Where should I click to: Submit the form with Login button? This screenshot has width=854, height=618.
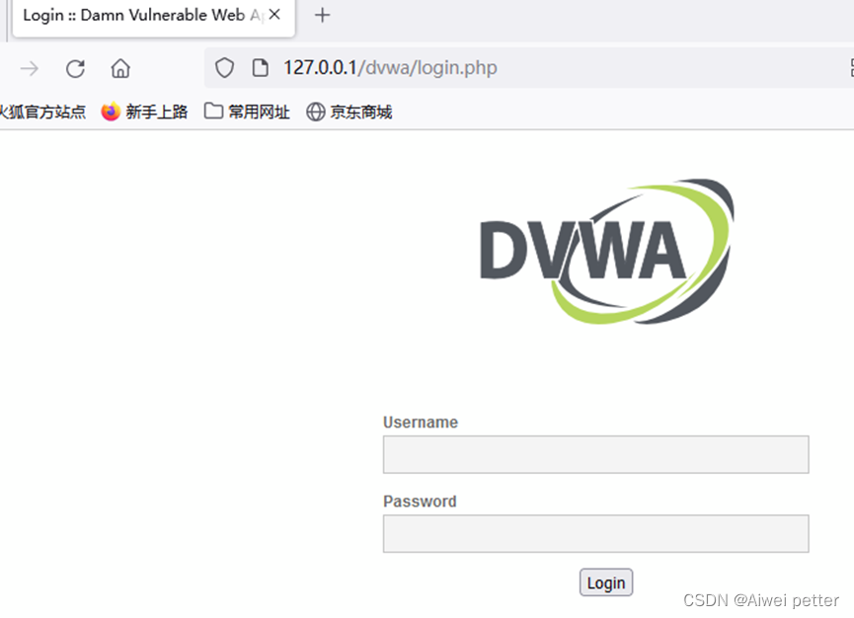tap(606, 582)
